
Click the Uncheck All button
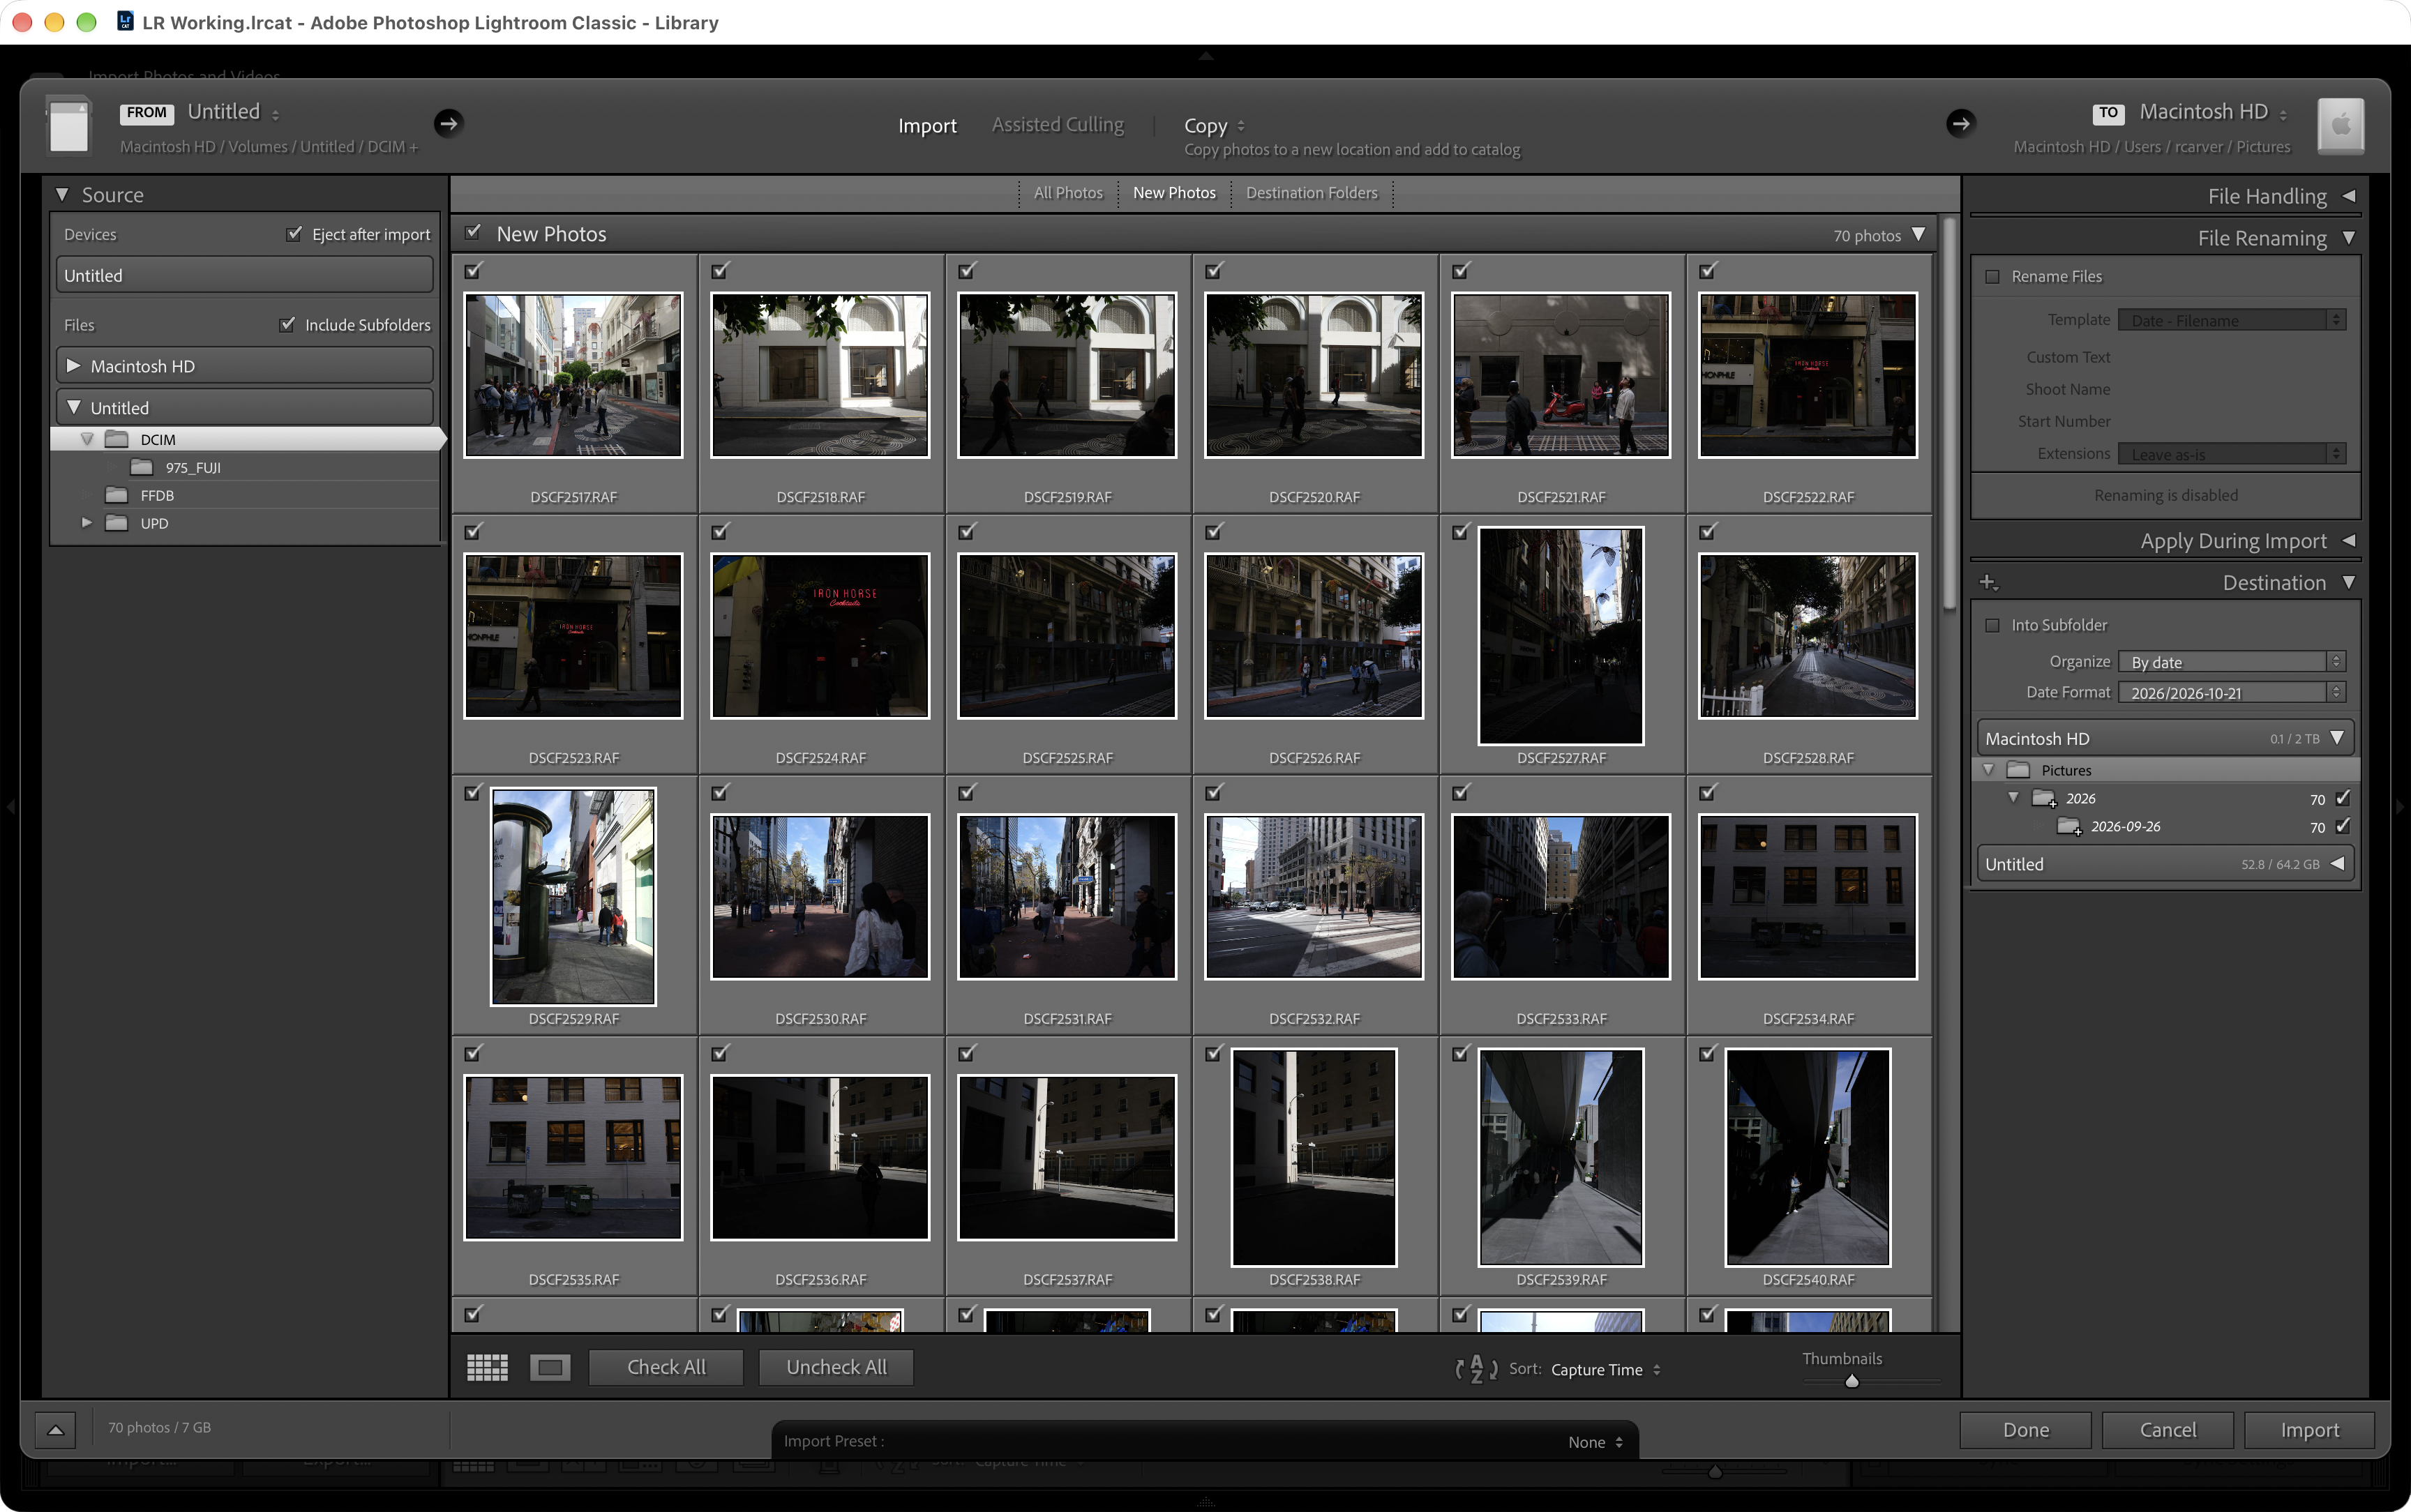coord(836,1367)
